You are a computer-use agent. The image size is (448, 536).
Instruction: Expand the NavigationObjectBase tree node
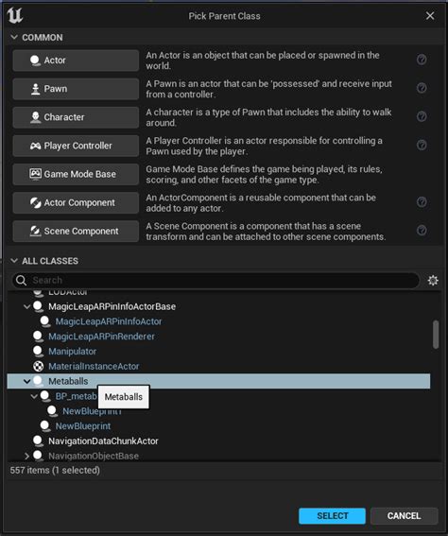(26, 456)
